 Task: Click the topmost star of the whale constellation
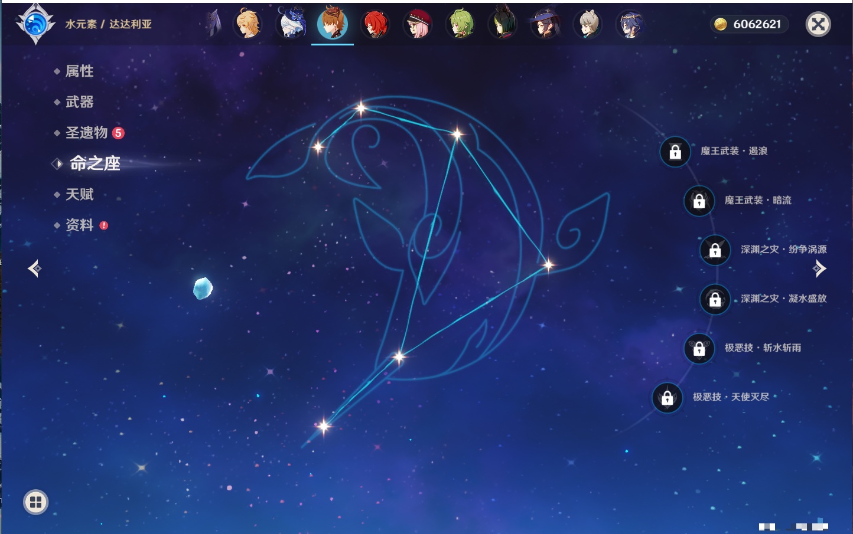361,108
